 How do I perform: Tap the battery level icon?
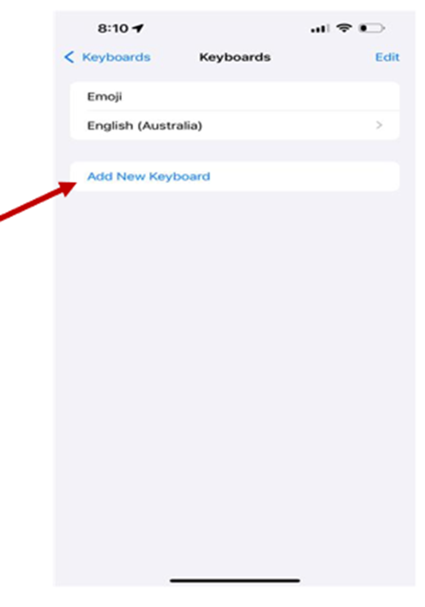tap(371, 29)
